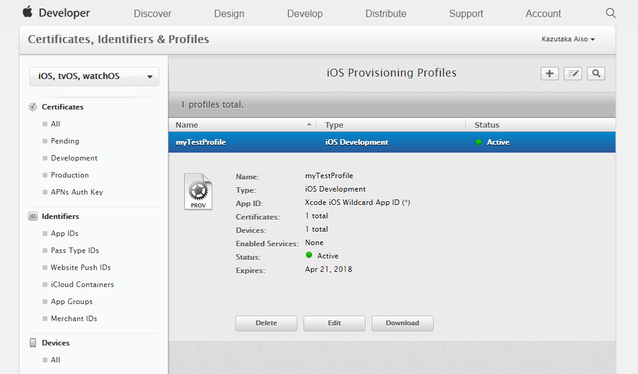Viewport: 638px width, 374px height.
Task: Select Development certificates
Action: tap(74, 158)
